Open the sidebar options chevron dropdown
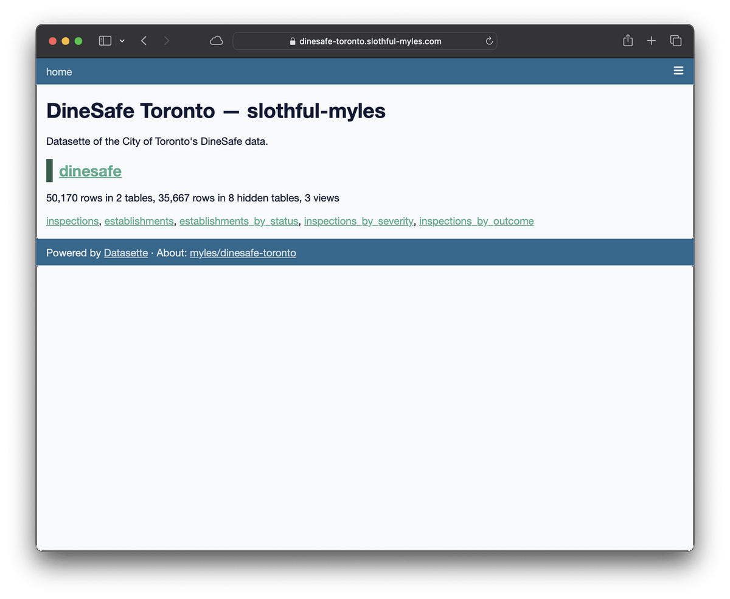This screenshot has width=730, height=599. tap(122, 40)
